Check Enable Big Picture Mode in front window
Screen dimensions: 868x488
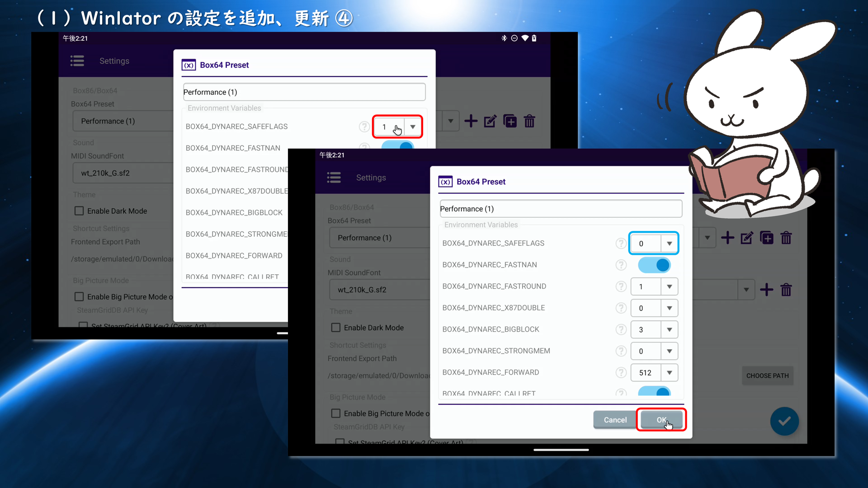pyautogui.click(x=335, y=413)
